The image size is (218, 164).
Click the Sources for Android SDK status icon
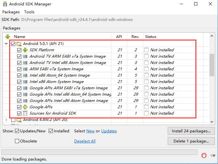tap(146, 113)
